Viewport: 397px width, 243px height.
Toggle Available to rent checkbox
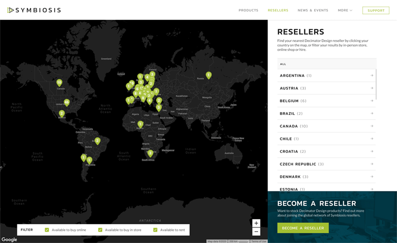(155, 230)
